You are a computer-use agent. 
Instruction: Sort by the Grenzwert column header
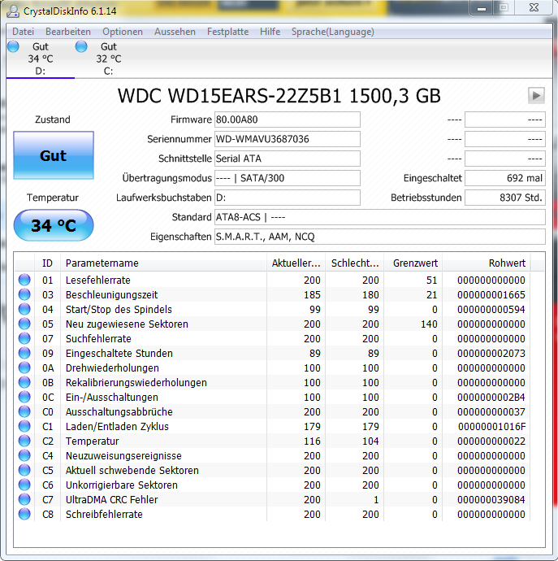pyautogui.click(x=413, y=263)
